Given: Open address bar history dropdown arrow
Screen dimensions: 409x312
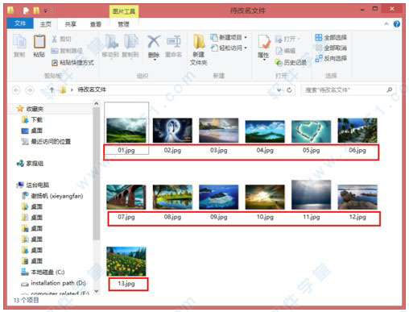Looking at the screenshot, I should 279,90.
